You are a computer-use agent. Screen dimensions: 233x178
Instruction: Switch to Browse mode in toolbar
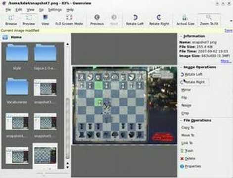click(11, 20)
